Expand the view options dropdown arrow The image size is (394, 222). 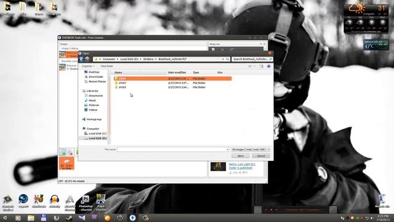[254, 66]
